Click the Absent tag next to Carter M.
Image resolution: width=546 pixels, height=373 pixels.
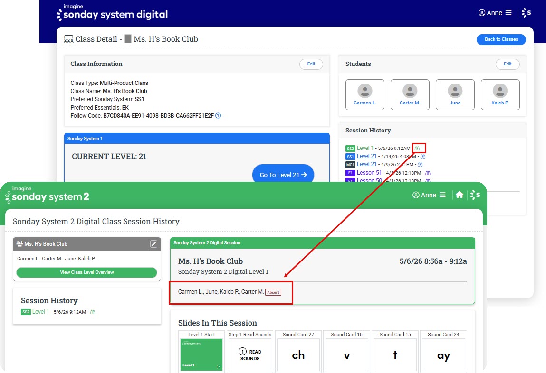click(x=273, y=292)
